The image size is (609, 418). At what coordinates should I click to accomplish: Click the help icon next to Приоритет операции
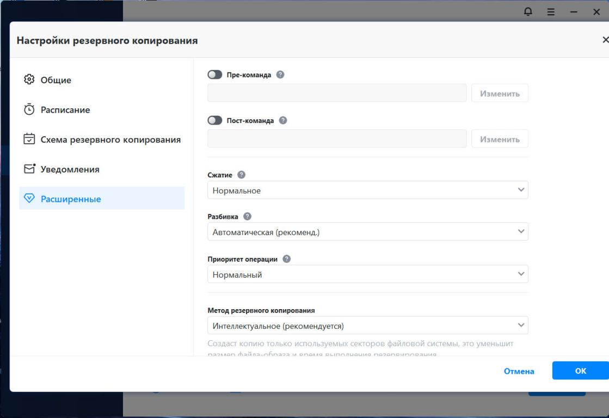tap(287, 260)
